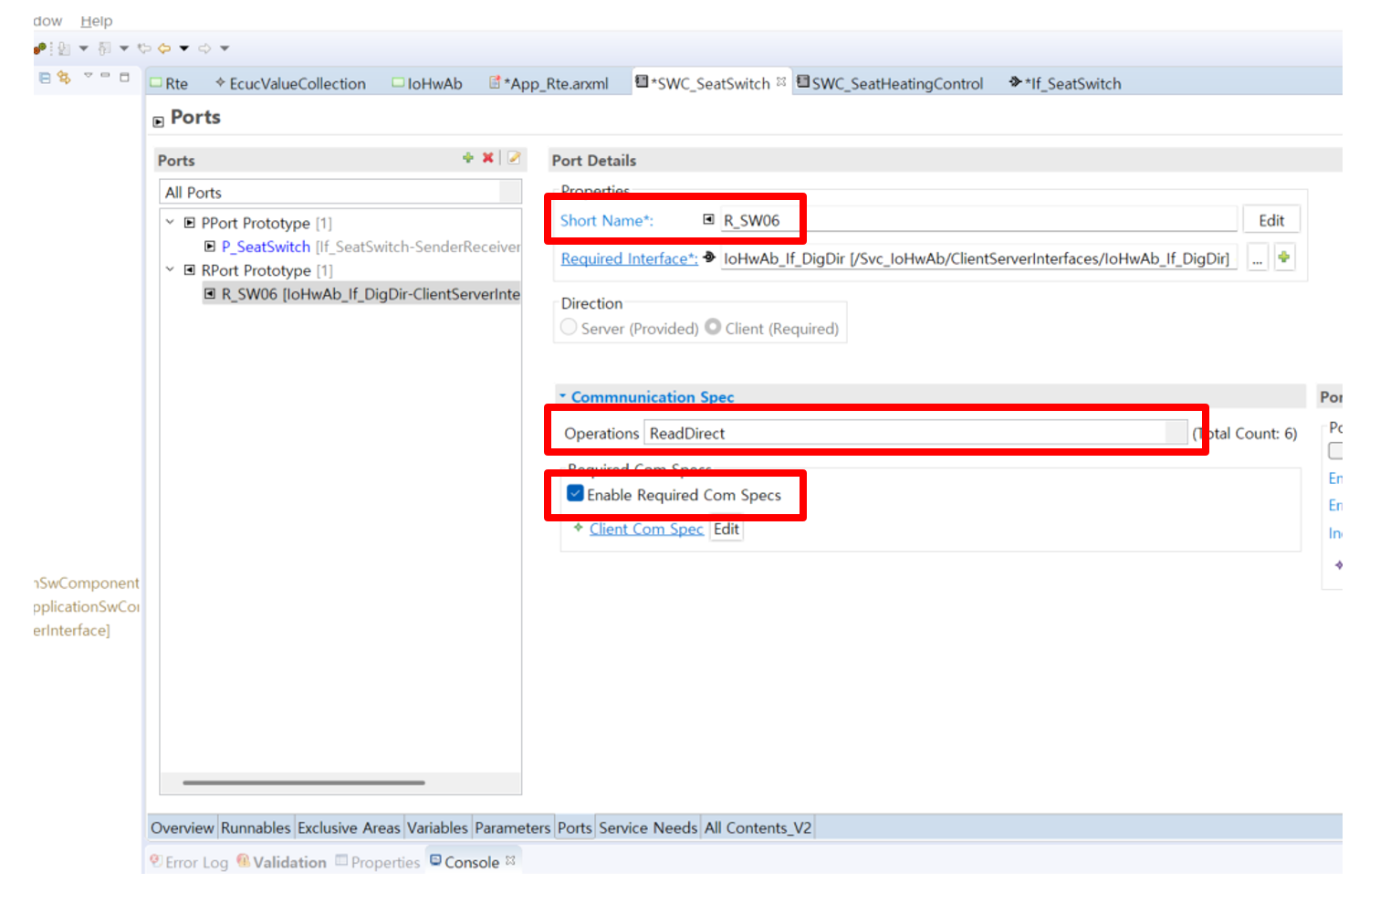
Task: Click the horizontal scrollbar in Ports tree
Action: [x=303, y=783]
